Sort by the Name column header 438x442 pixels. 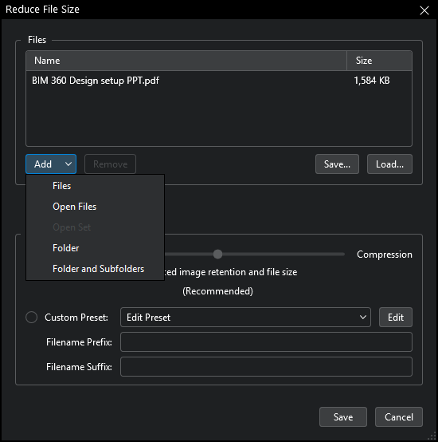click(186, 61)
